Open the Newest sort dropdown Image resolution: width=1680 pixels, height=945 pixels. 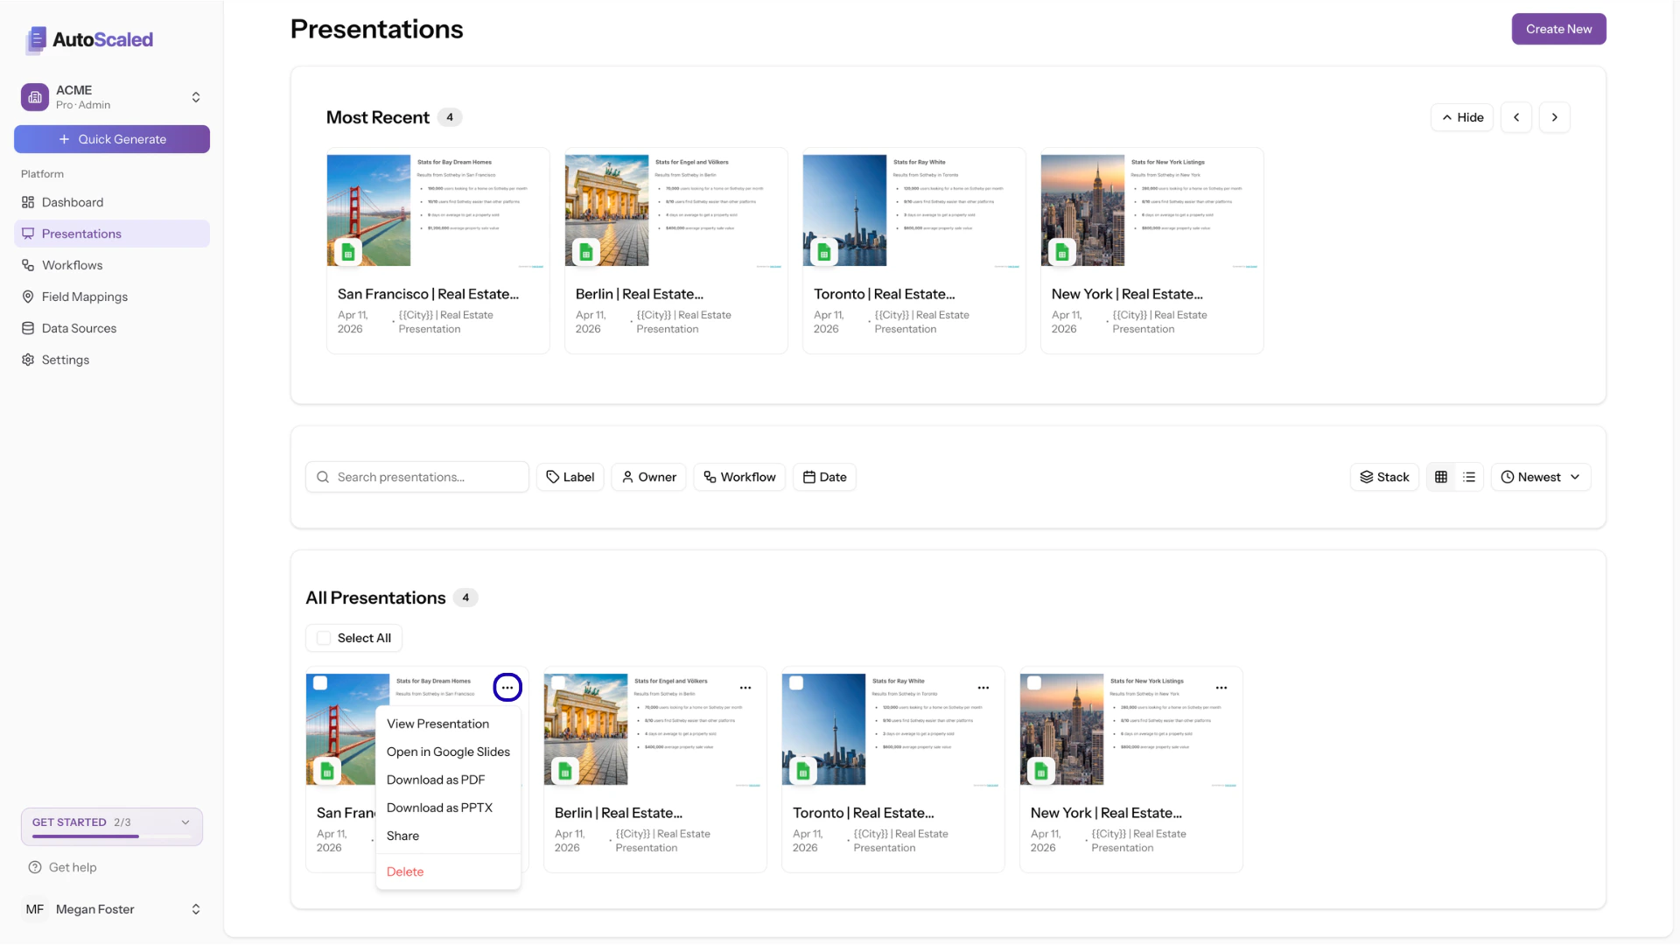coord(1541,477)
